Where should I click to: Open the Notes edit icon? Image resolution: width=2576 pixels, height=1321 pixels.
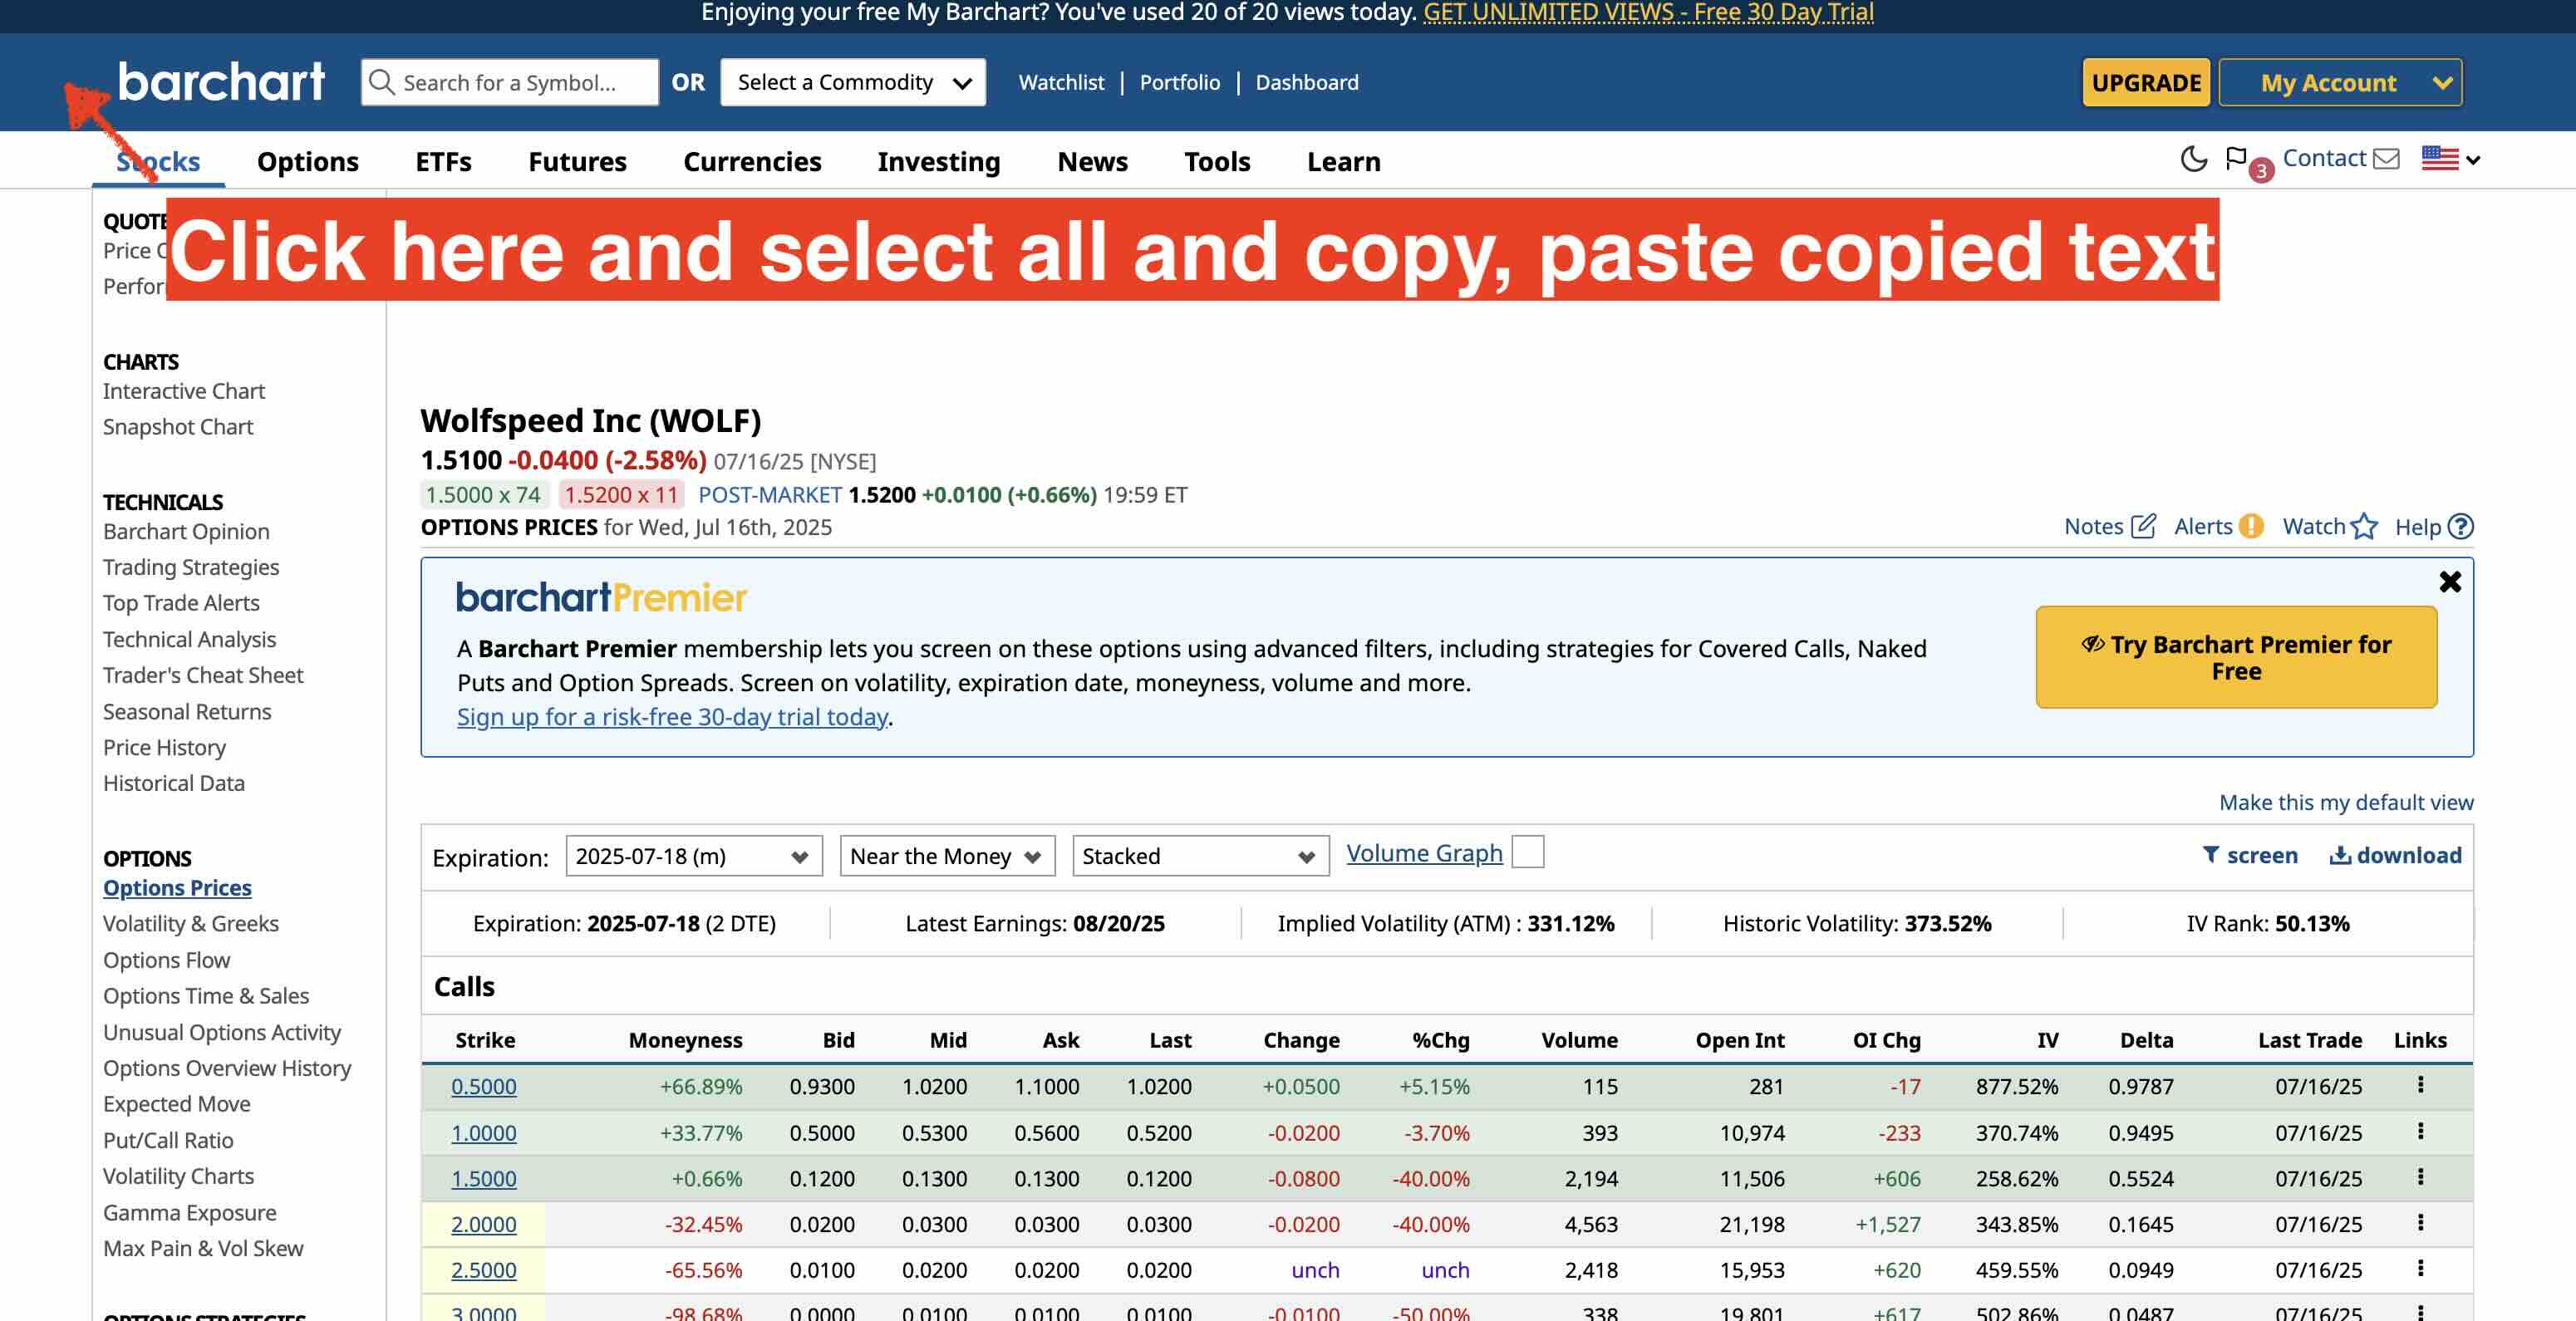pos(2143,526)
